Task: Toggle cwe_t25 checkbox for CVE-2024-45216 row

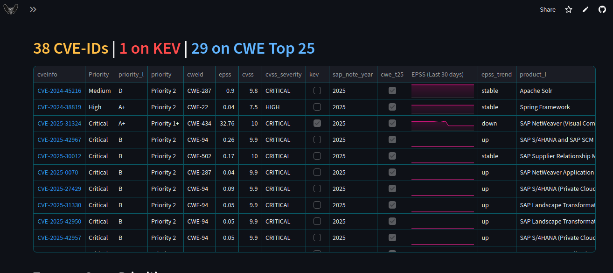Action: coord(392,91)
